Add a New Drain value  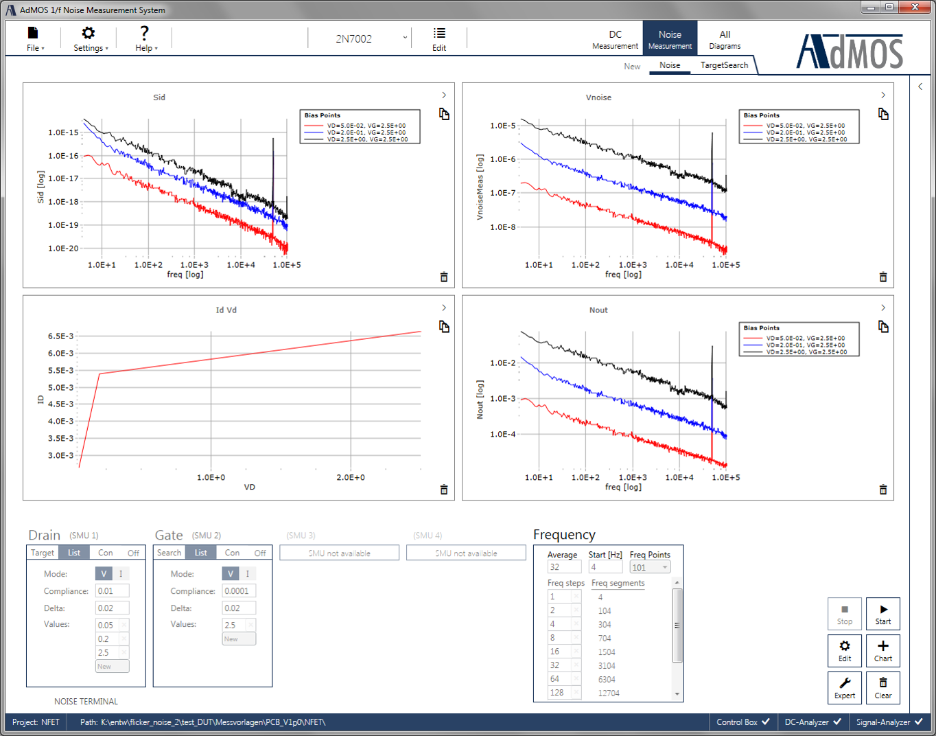pyautogui.click(x=113, y=666)
